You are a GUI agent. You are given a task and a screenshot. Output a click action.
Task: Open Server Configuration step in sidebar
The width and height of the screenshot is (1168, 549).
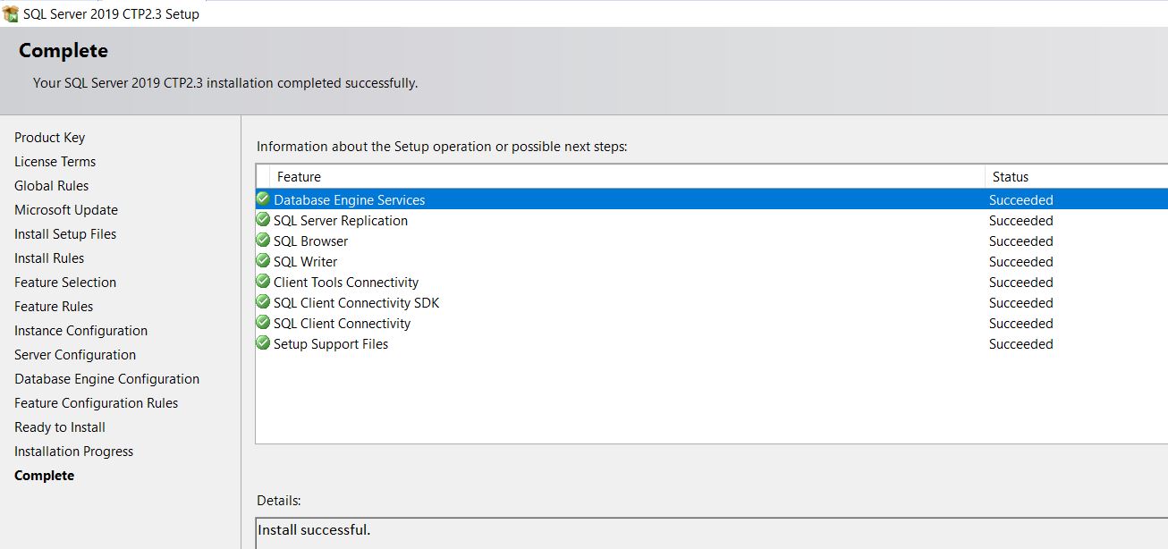coord(75,355)
